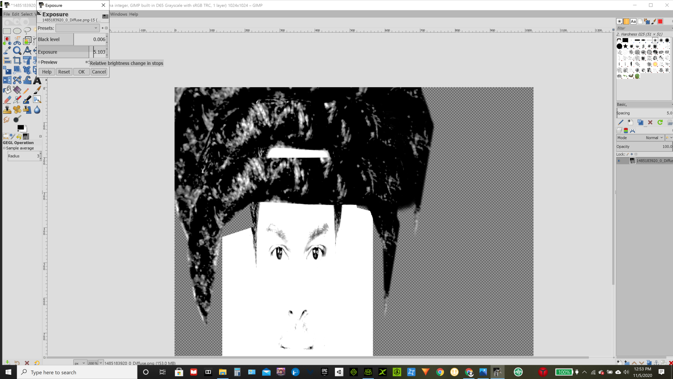Viewport: 673px width, 379px height.
Task: Select the Clone stamp tool
Action: click(x=7, y=109)
